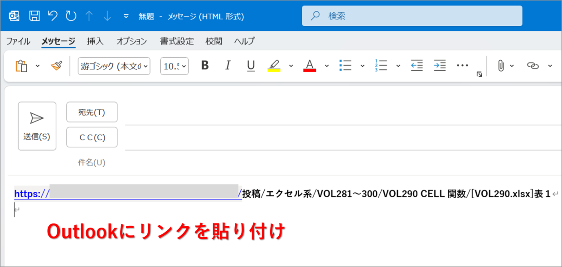The width and height of the screenshot is (562, 267).
Task: Click the Undo arrow icon
Action: coord(53,16)
